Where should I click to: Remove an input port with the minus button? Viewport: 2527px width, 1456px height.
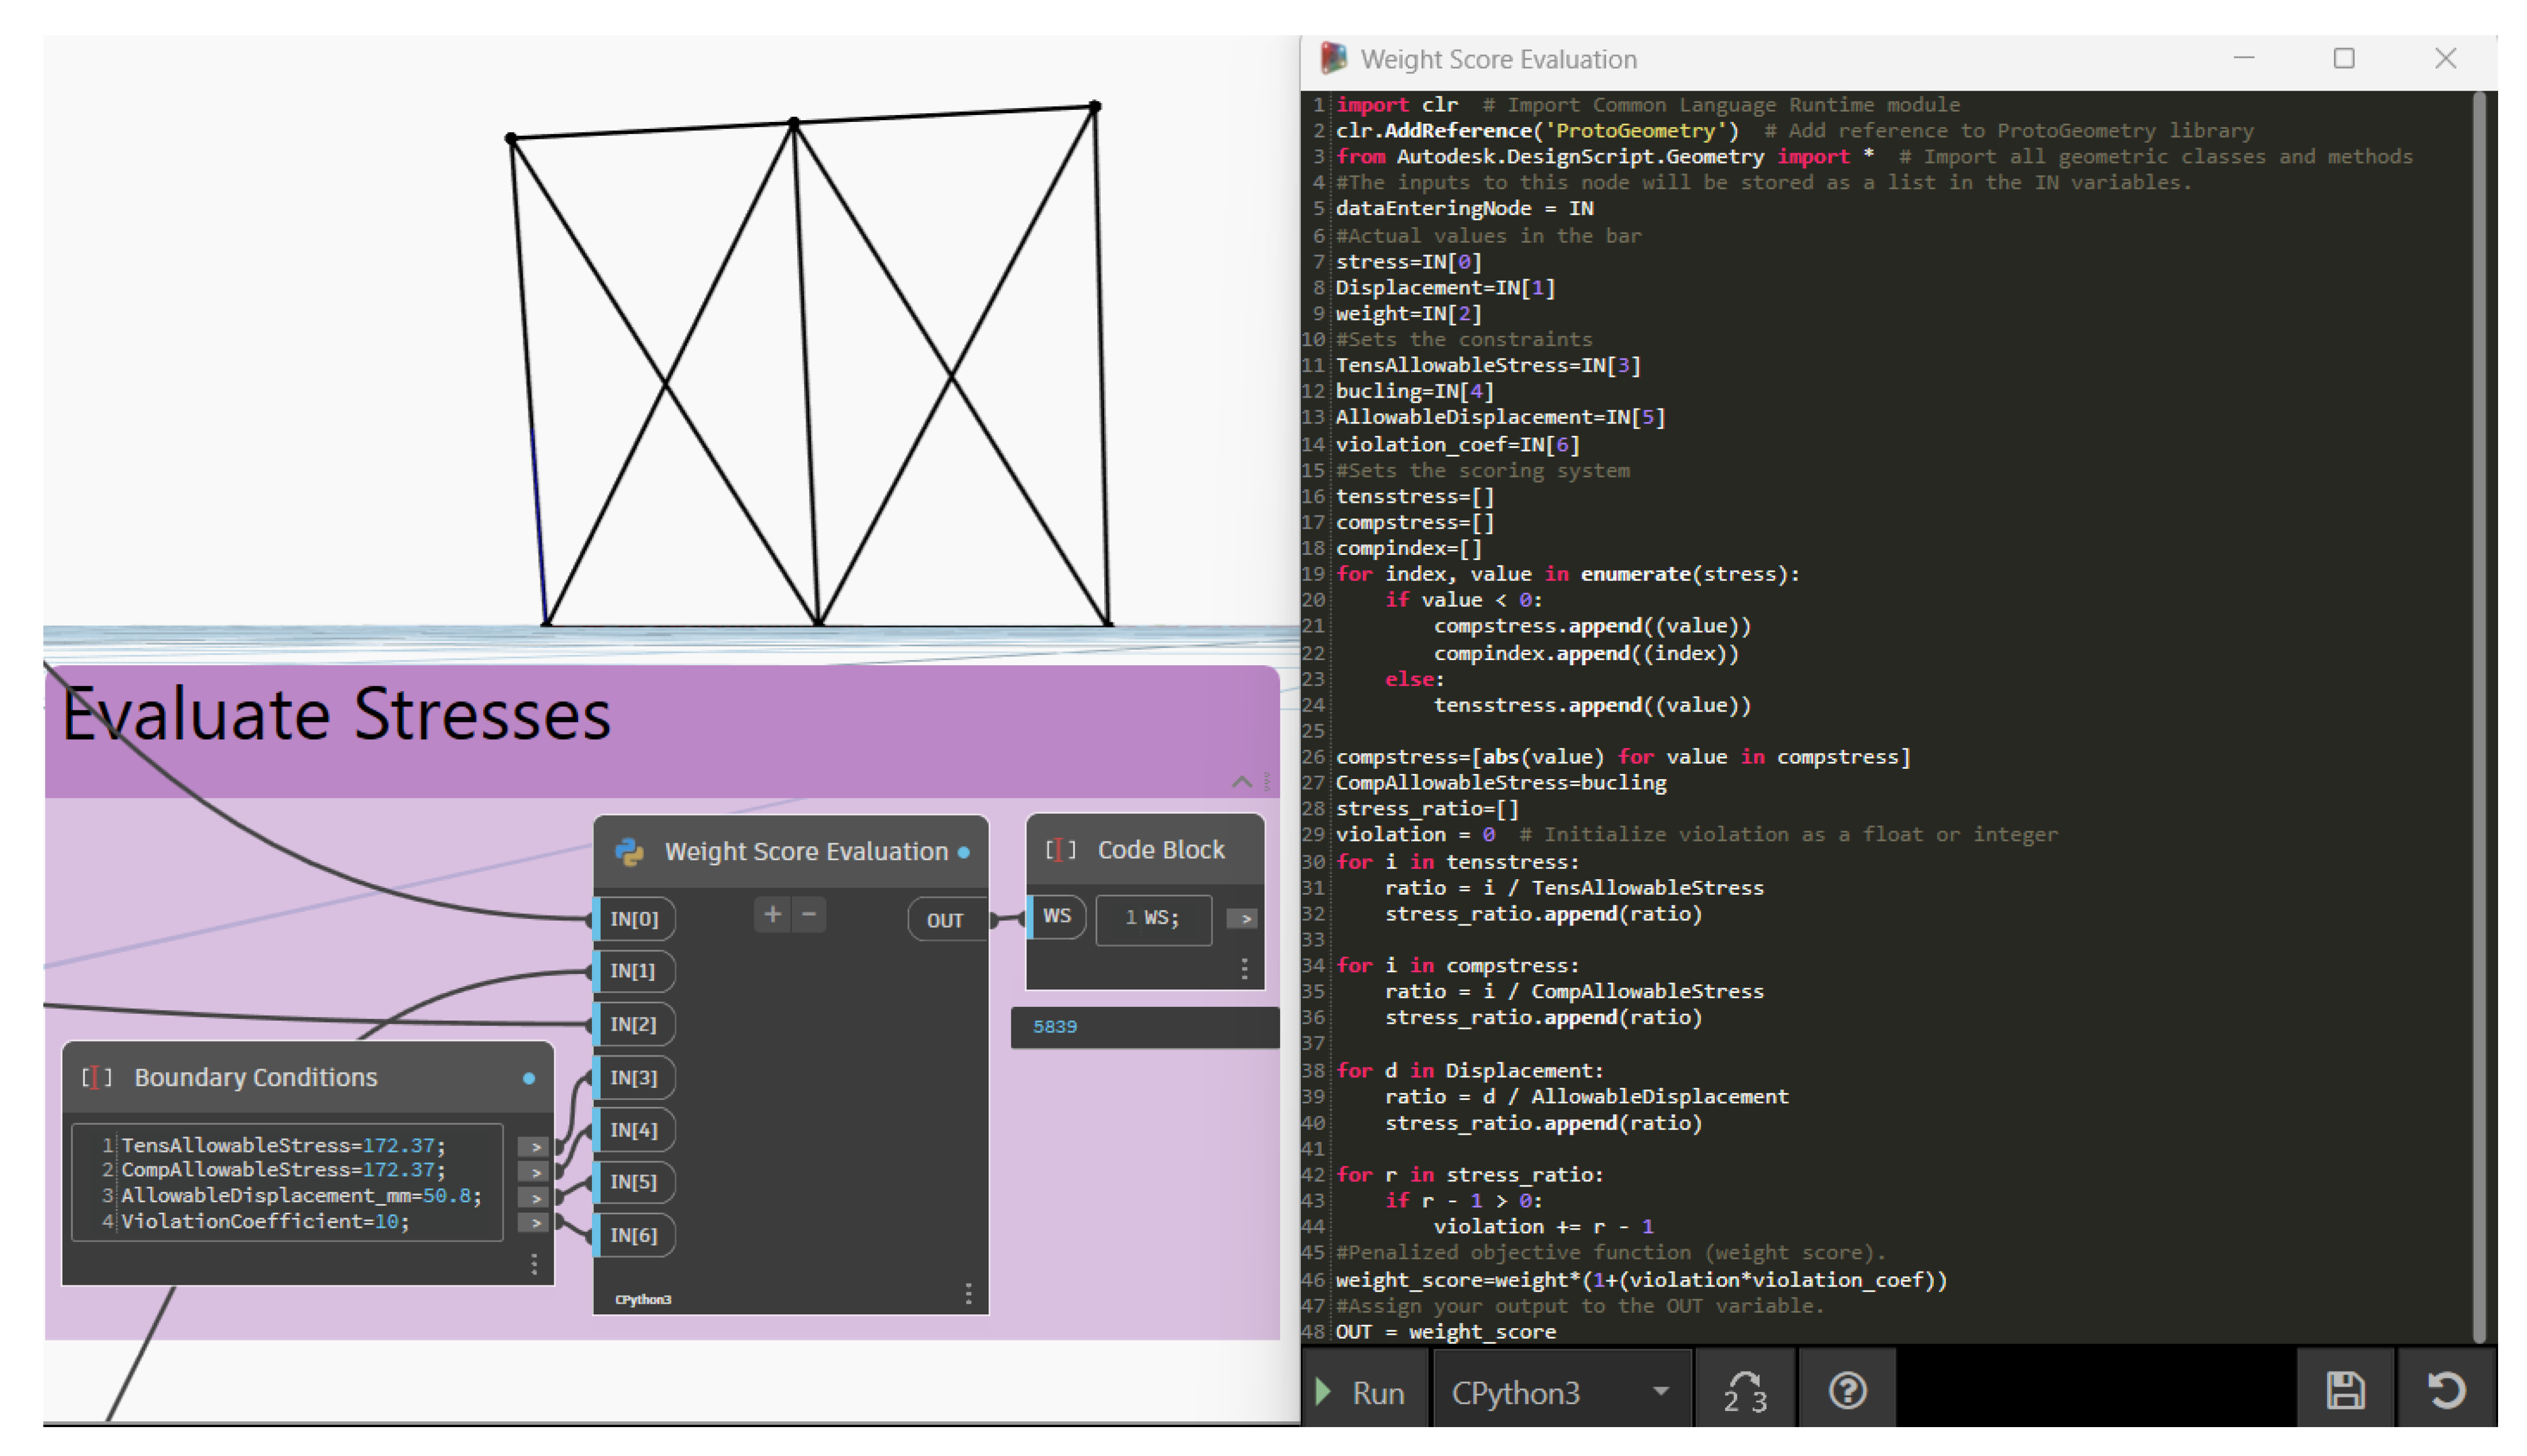809,914
